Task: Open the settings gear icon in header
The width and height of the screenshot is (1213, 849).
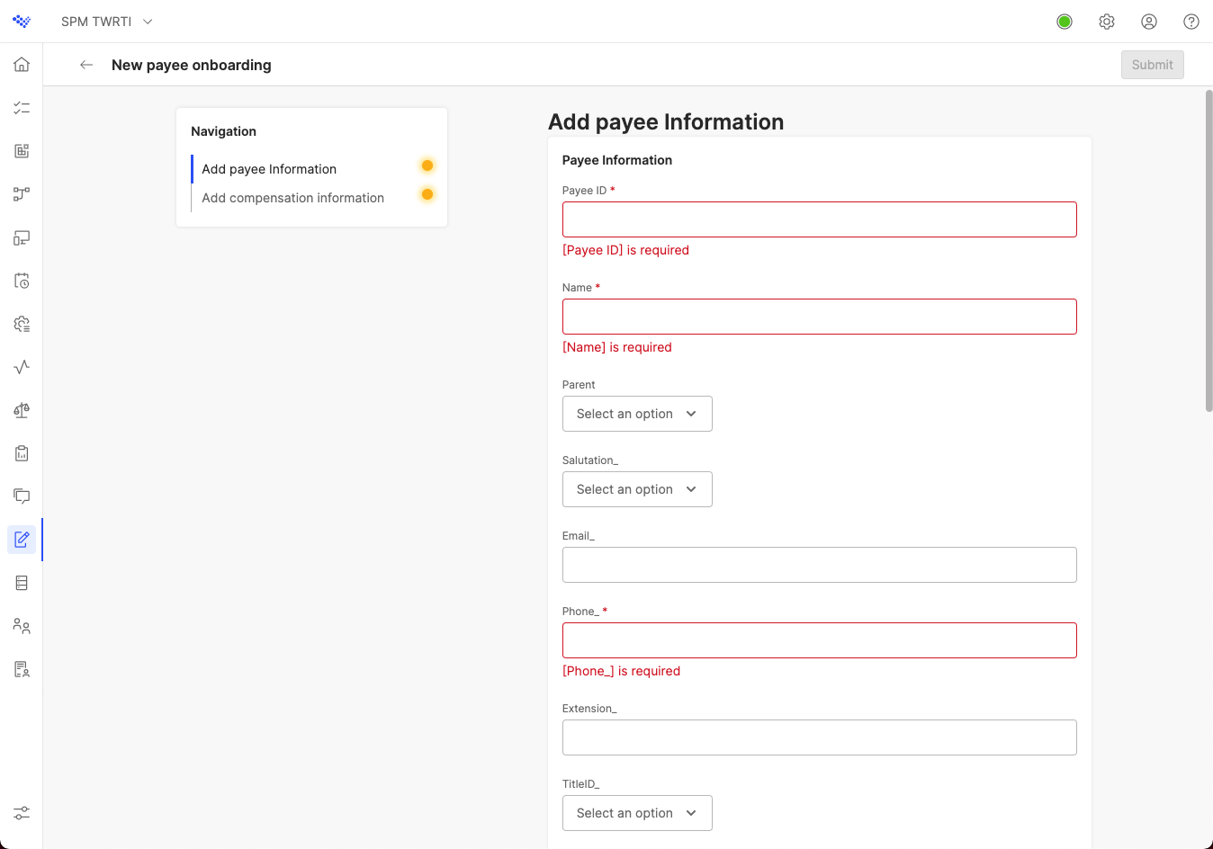Action: point(1107,22)
